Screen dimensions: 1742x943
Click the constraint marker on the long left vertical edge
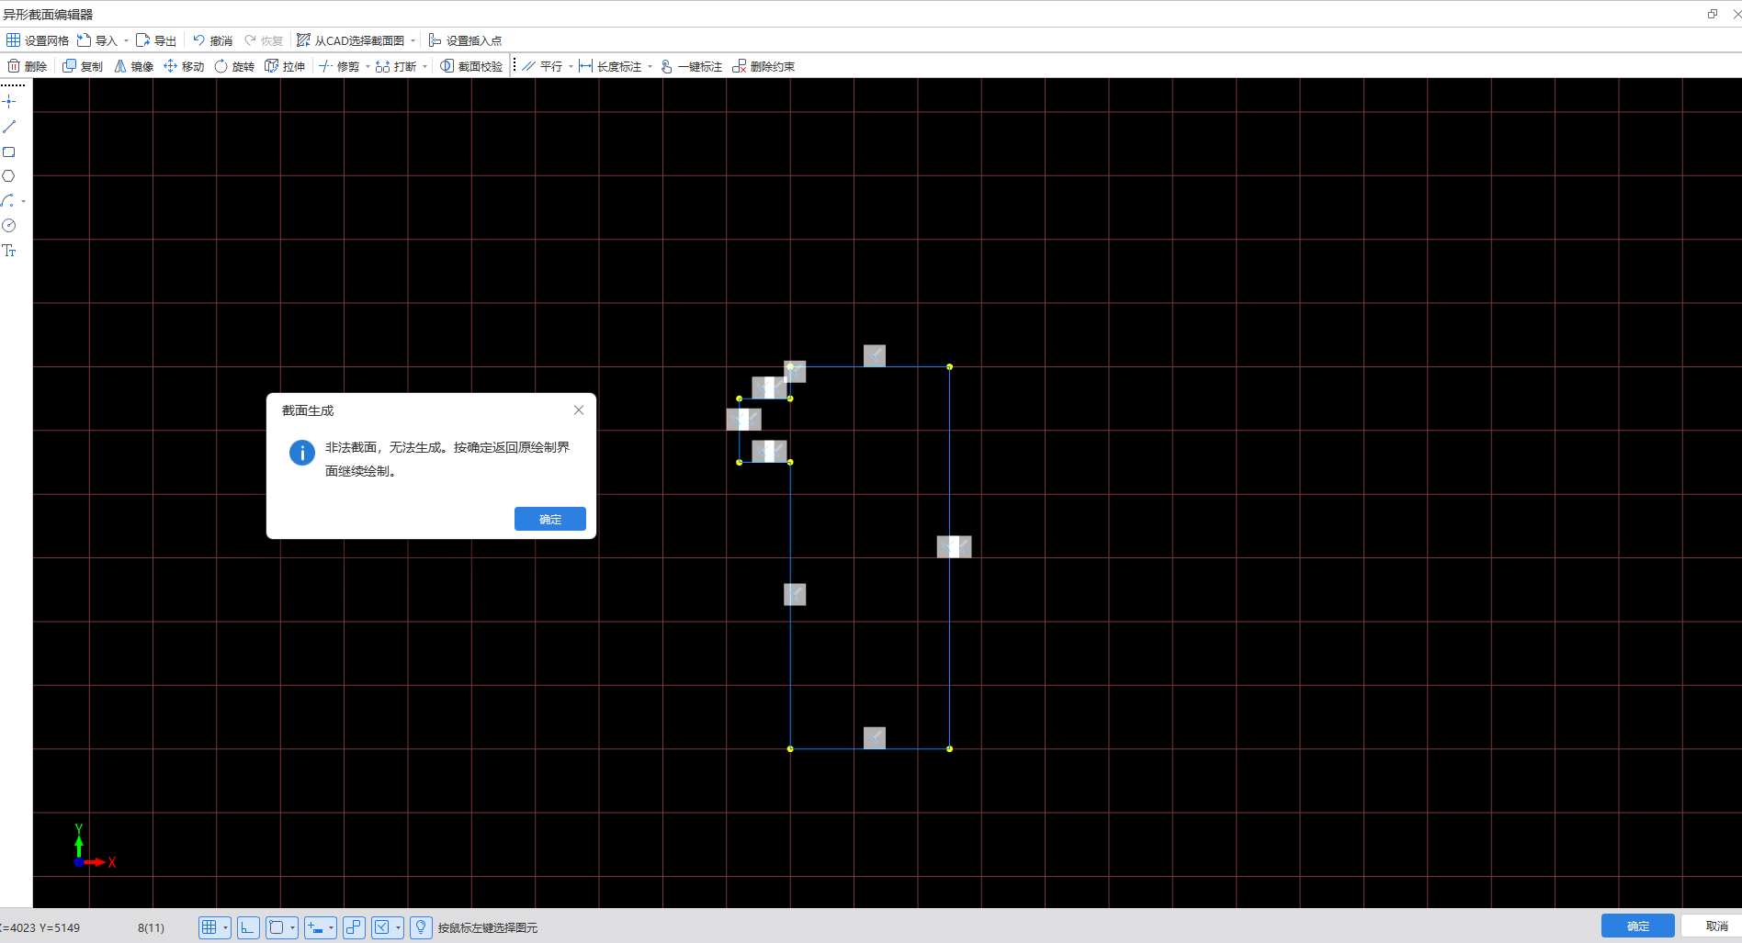coord(795,594)
